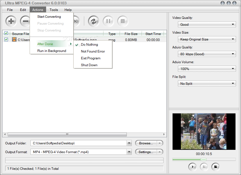Click the horizontal scrollbar thumb of file list
The width and height of the screenshot is (241, 175).
click(67, 134)
